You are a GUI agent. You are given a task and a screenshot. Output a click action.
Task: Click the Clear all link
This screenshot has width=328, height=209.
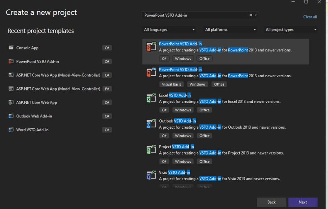coord(310,17)
